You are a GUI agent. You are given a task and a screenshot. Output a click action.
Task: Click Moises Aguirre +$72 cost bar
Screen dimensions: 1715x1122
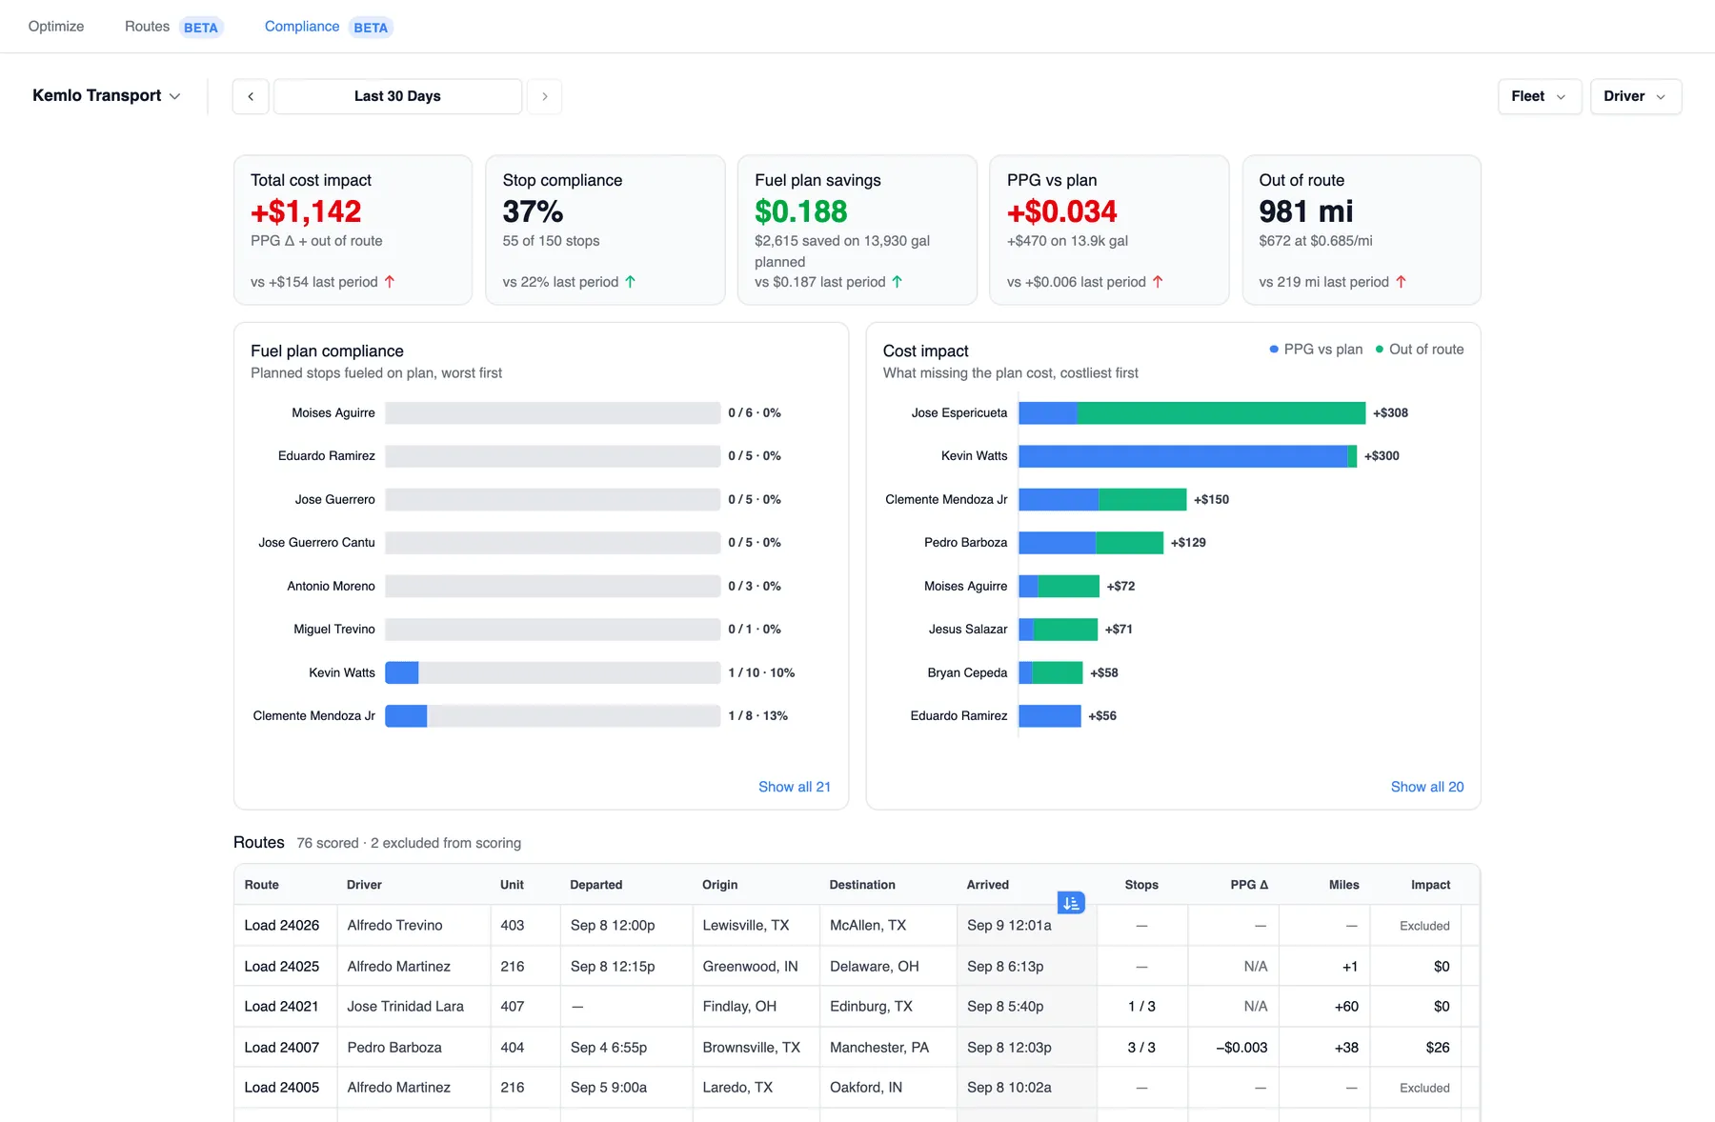[x=1059, y=587]
